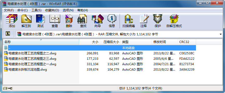Click the icon of 电镀废水处理工艺流程图之二.dwg
225x93 pixels.
(x=6, y=53)
